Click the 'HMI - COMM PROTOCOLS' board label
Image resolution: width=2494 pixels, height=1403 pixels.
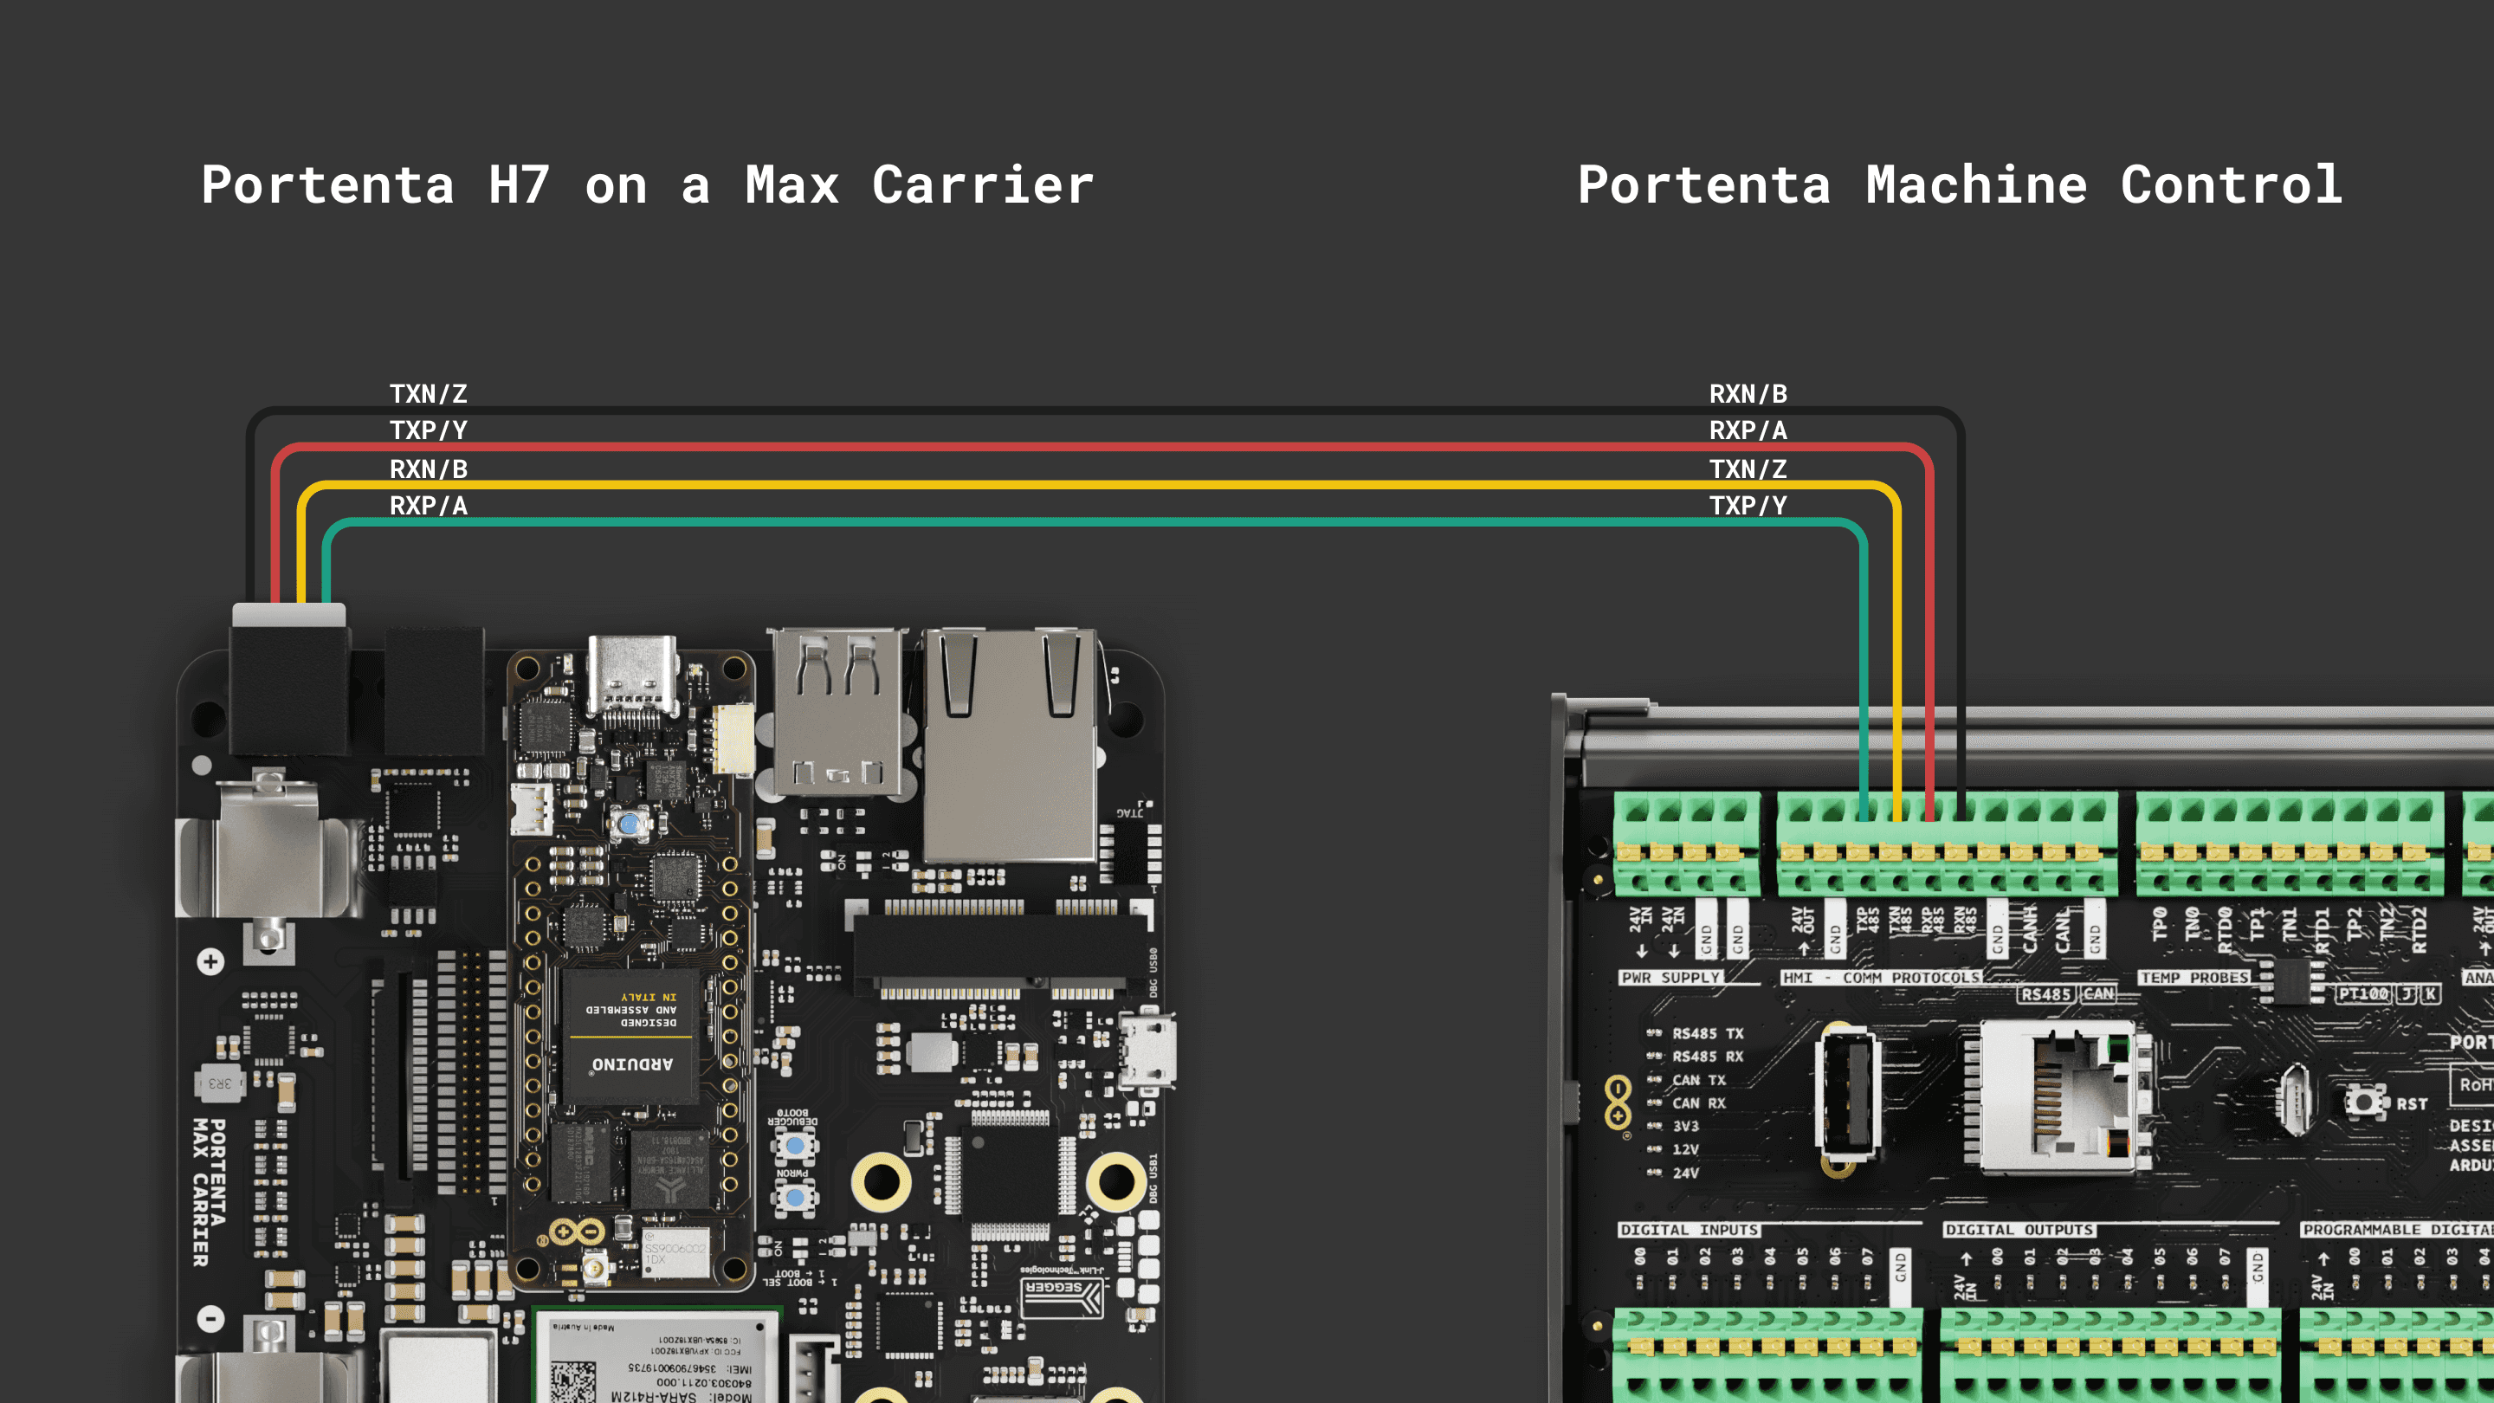1881,978
